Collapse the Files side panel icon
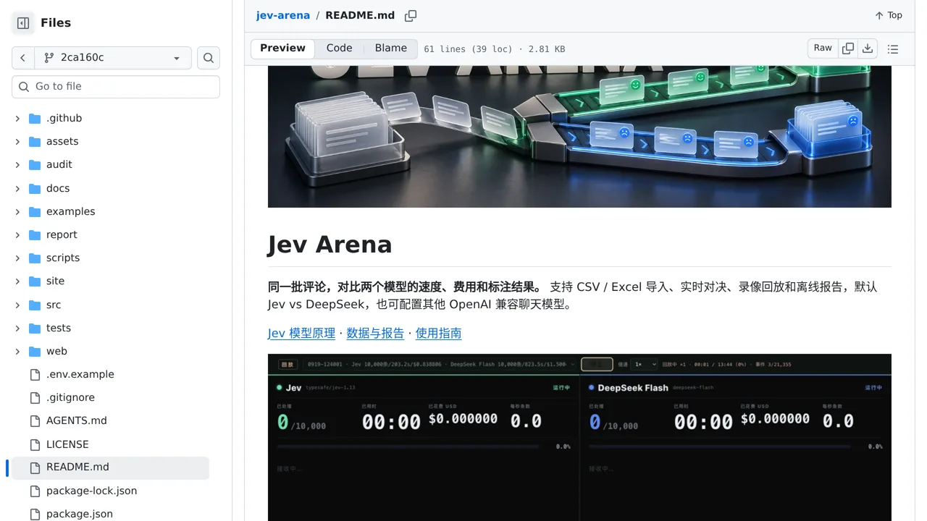The image size is (927, 521). pyautogui.click(x=23, y=23)
